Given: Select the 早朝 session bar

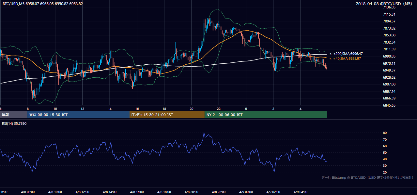Looking at the screenshot, I should click(14, 115).
